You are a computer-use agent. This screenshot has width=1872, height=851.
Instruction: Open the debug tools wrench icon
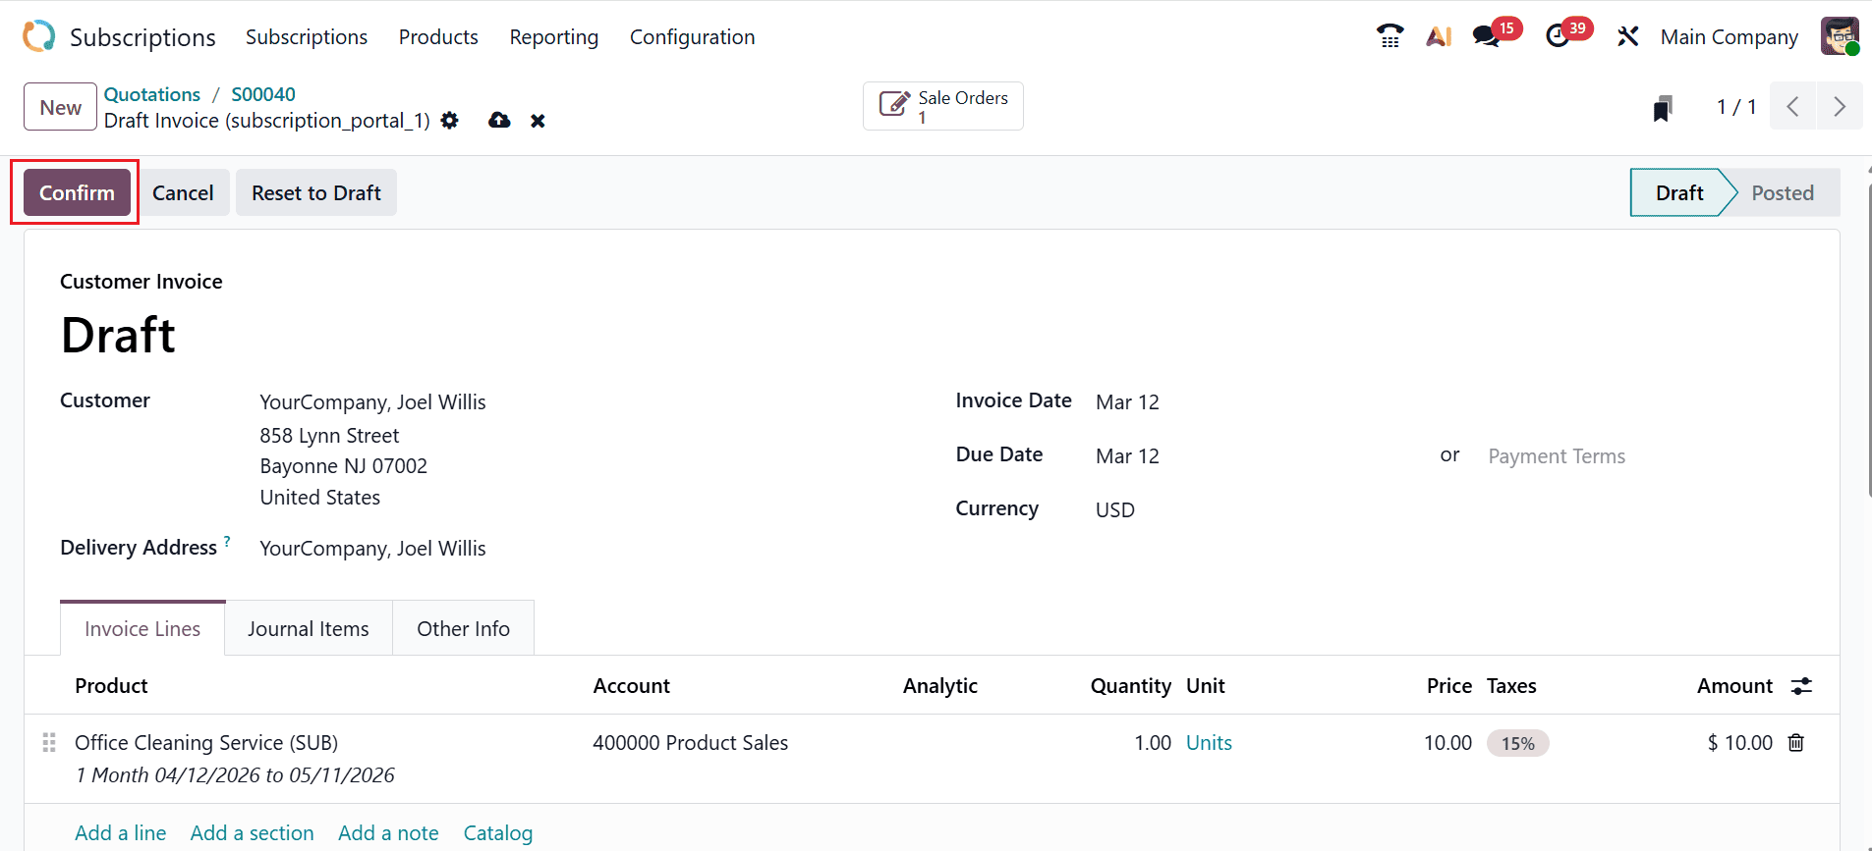[1627, 36]
